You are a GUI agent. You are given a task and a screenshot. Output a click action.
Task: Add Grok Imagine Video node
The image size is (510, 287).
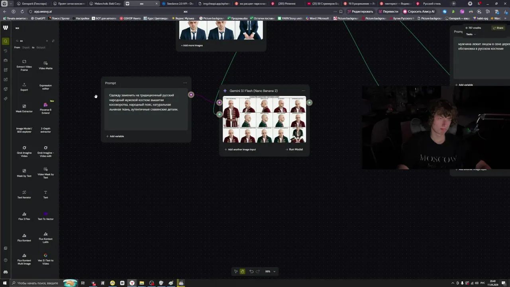(x=24, y=151)
